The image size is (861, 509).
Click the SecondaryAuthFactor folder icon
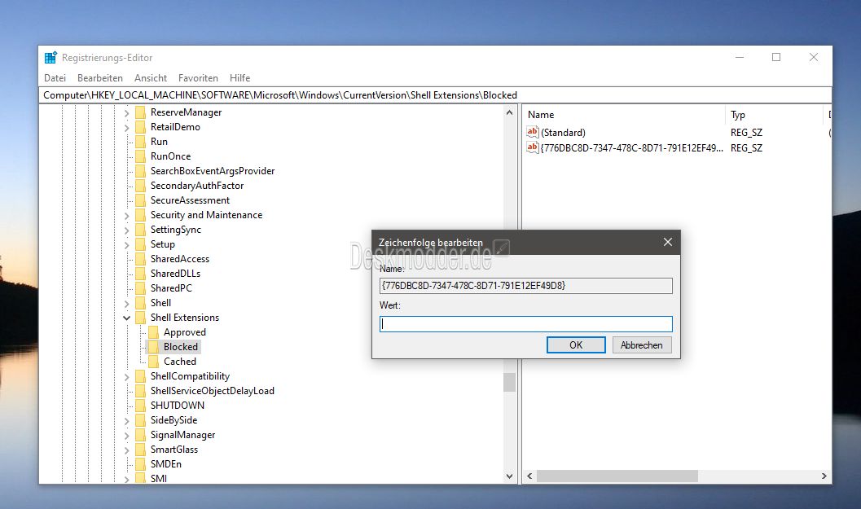tap(141, 186)
